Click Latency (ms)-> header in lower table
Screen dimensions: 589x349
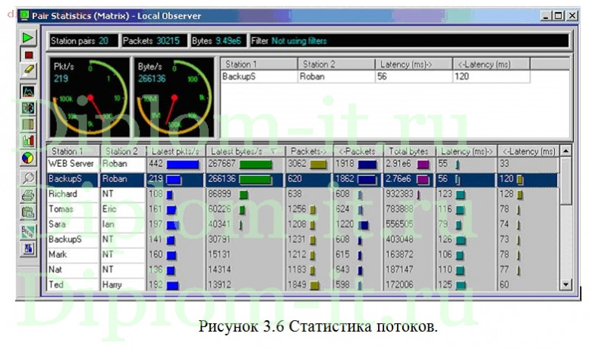click(x=466, y=151)
